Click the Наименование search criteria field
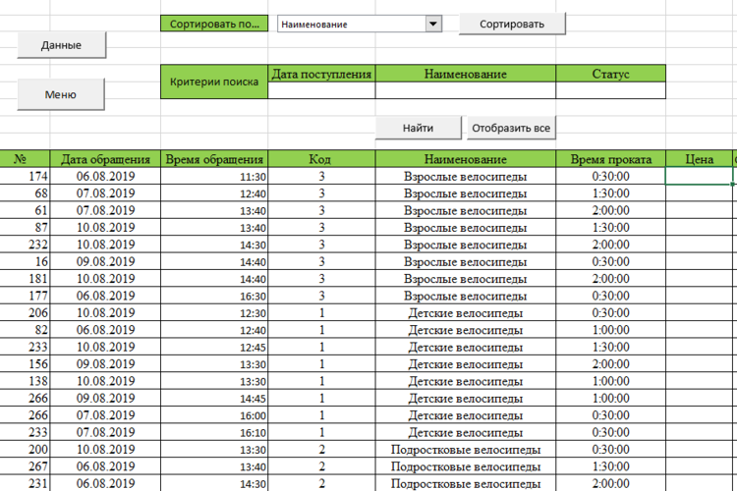This screenshot has width=737, height=491. click(466, 90)
